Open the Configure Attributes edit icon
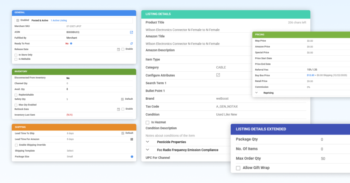This screenshot has width=350, height=183. click(x=218, y=75)
